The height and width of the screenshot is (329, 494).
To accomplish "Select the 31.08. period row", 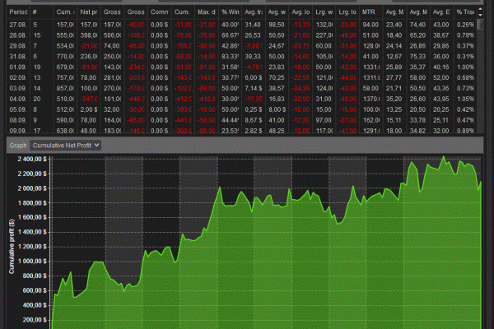I will (241, 57).
